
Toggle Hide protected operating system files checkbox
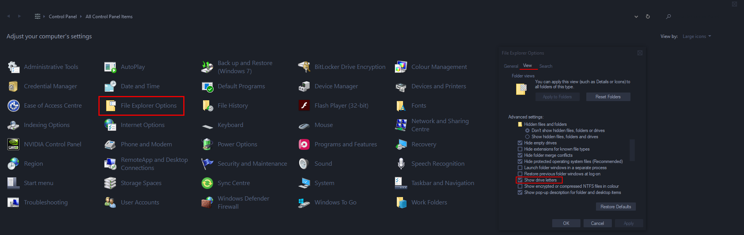point(520,161)
